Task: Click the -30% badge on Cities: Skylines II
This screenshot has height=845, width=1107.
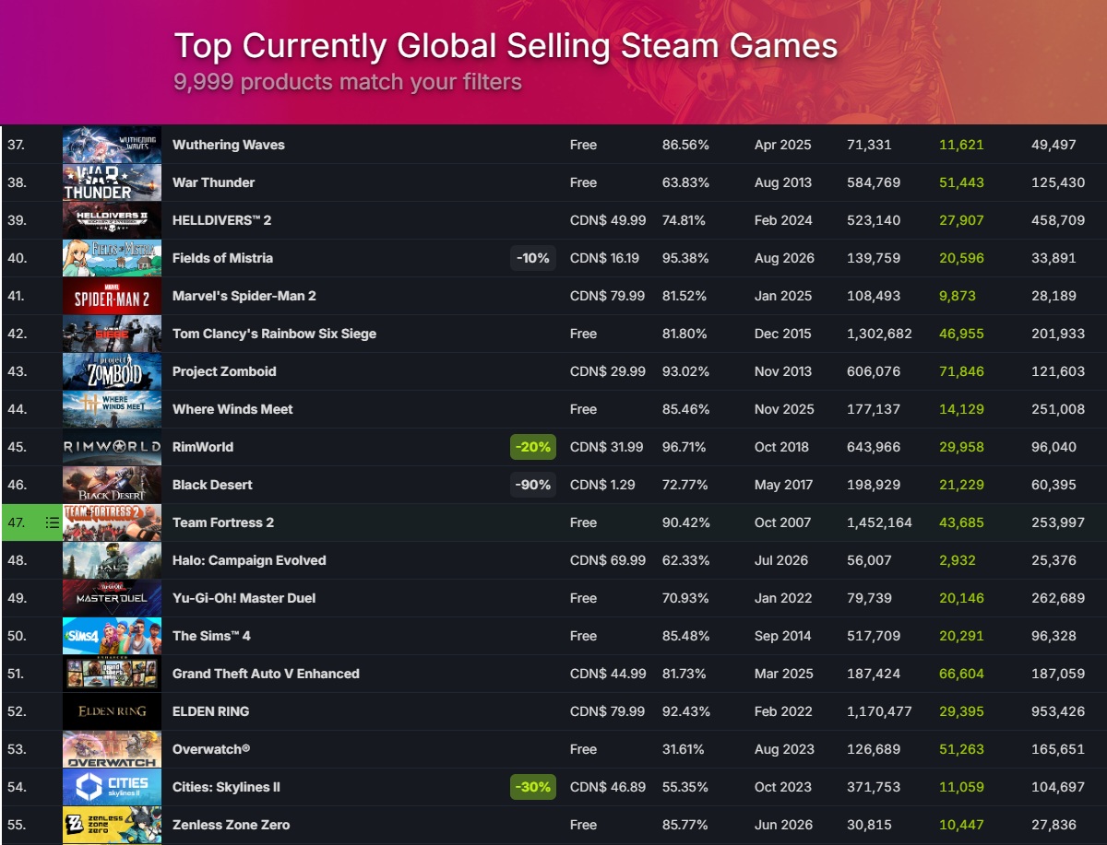Action: (533, 787)
